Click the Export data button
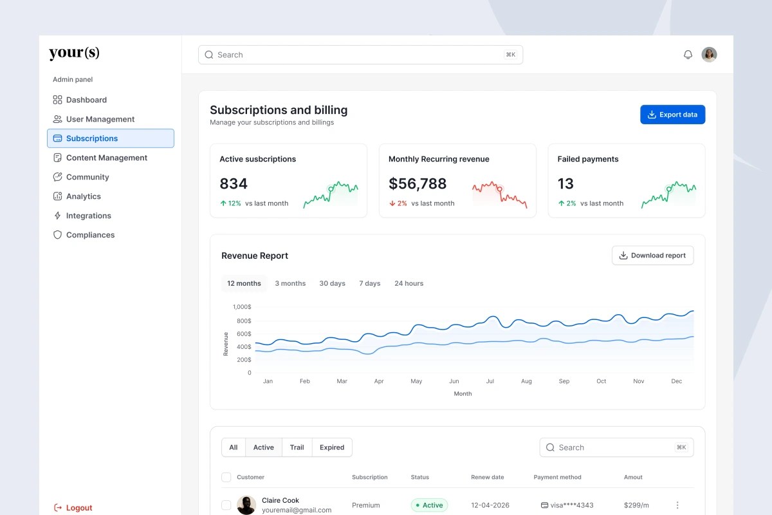 (672, 114)
